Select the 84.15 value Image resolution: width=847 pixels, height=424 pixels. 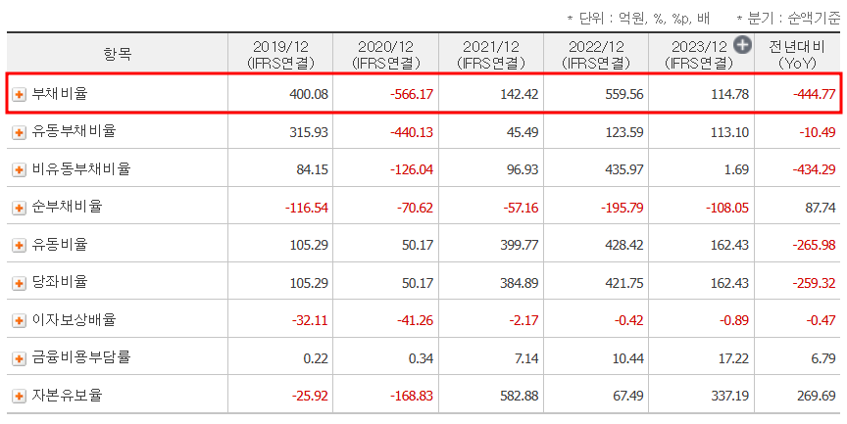point(312,170)
